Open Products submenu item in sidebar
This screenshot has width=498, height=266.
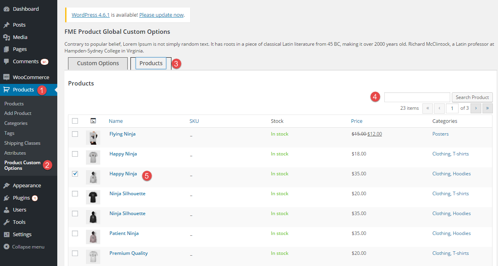[x=14, y=103]
